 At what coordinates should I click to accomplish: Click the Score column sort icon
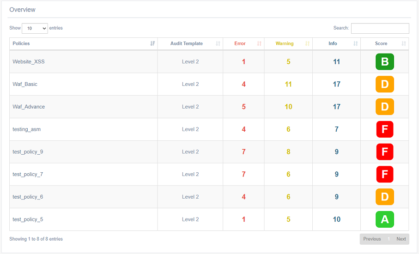[404, 43]
